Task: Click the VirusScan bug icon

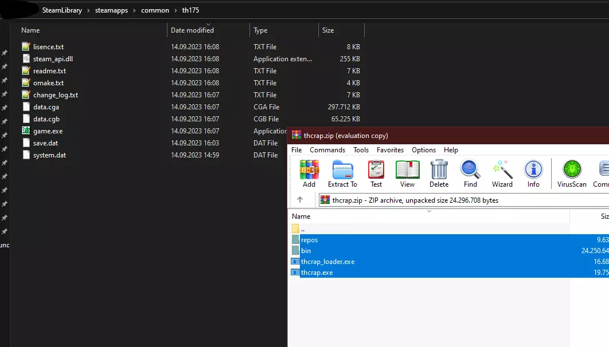Action: pyautogui.click(x=572, y=173)
